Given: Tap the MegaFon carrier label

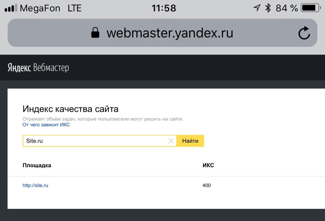Looking at the screenshot, I should click(40, 8).
